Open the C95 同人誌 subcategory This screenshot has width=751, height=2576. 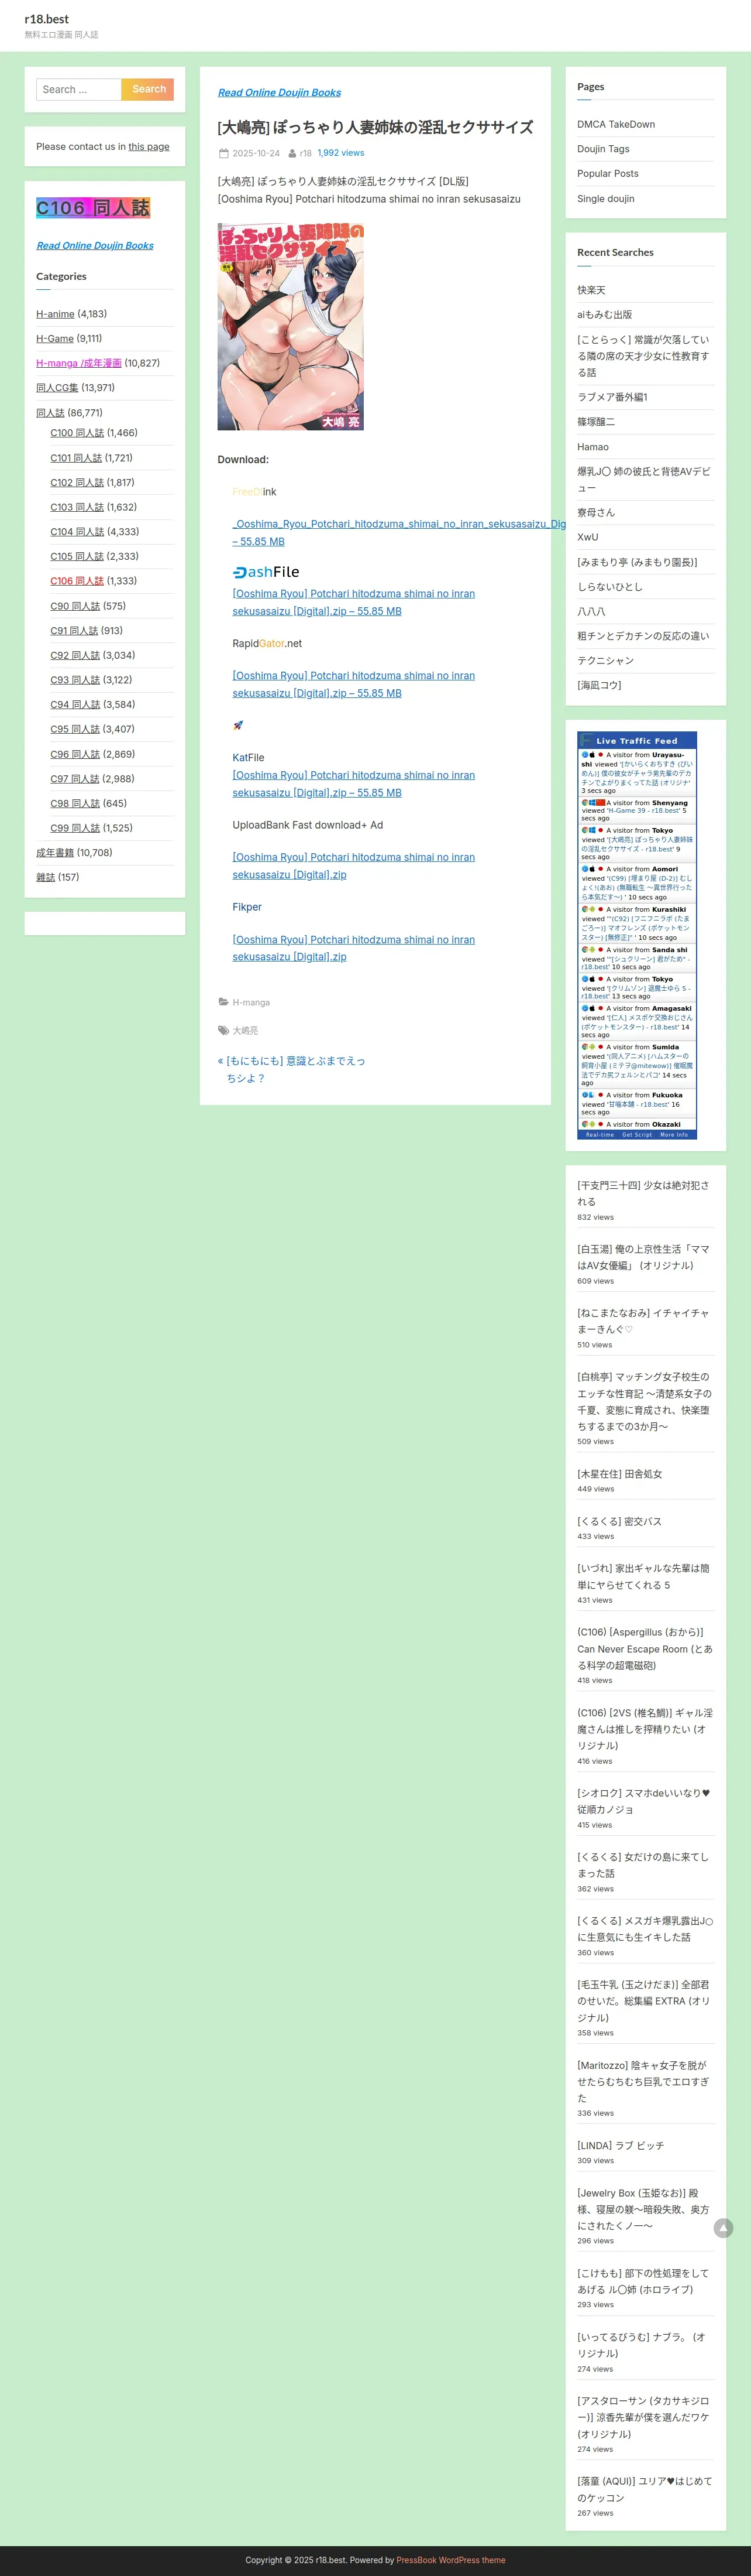[75, 729]
